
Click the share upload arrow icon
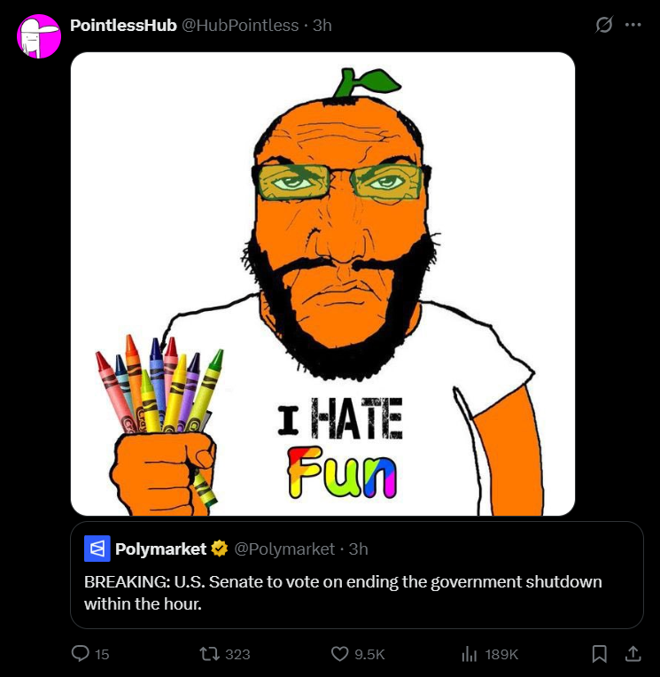click(x=633, y=654)
